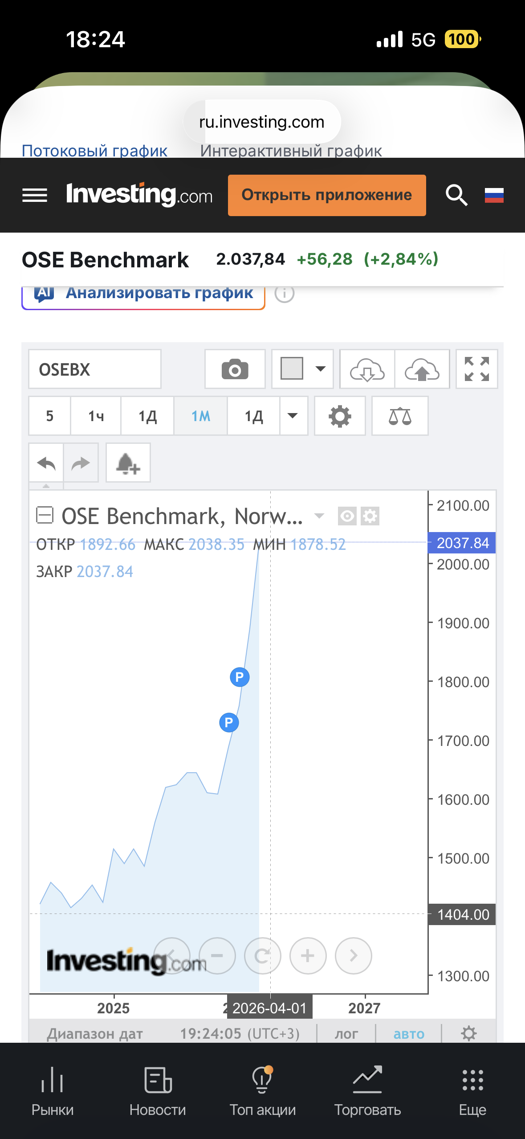Take chart snapshot with camera icon
The width and height of the screenshot is (525, 1139).
pyautogui.click(x=235, y=369)
